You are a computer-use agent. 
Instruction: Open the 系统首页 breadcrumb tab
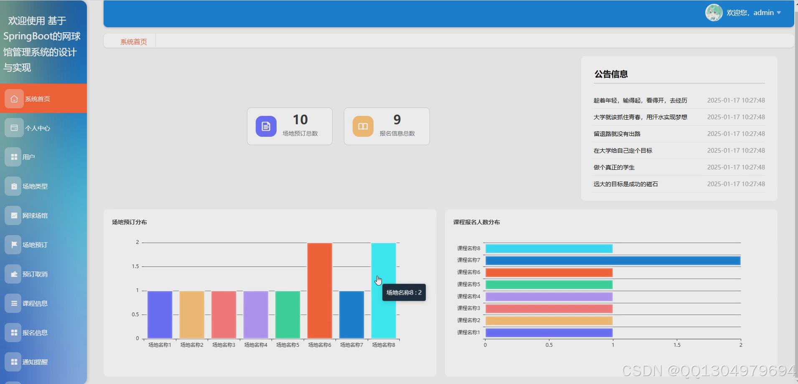[134, 42]
